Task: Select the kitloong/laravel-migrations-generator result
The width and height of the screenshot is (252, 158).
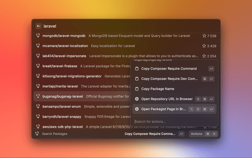Action: click(x=71, y=76)
